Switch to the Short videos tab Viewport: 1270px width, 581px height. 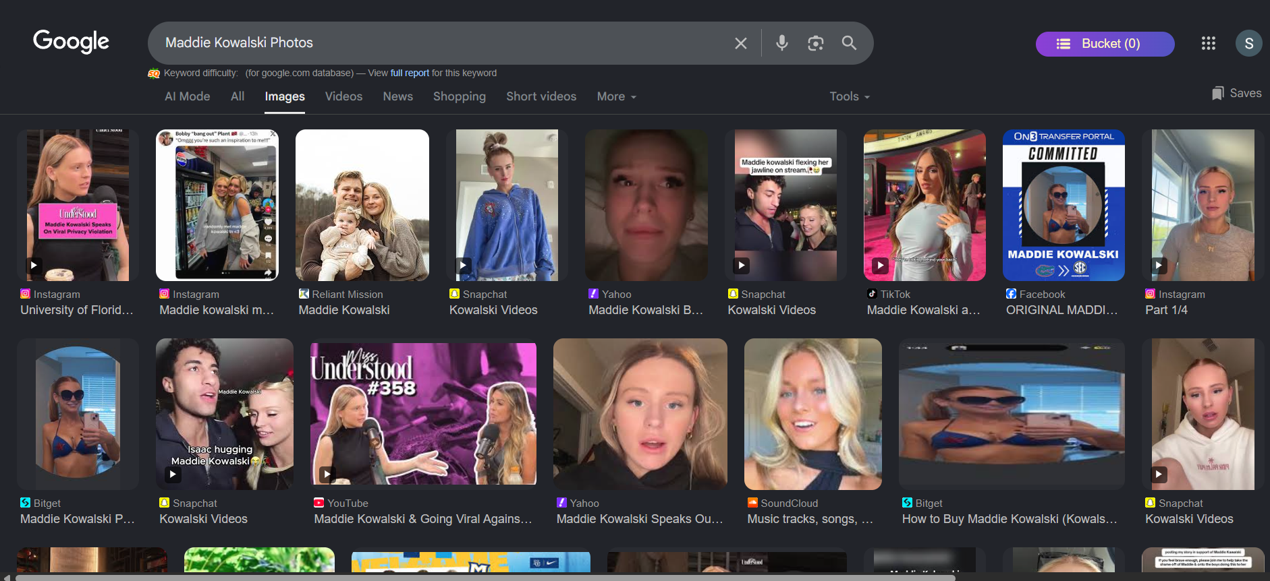point(541,96)
